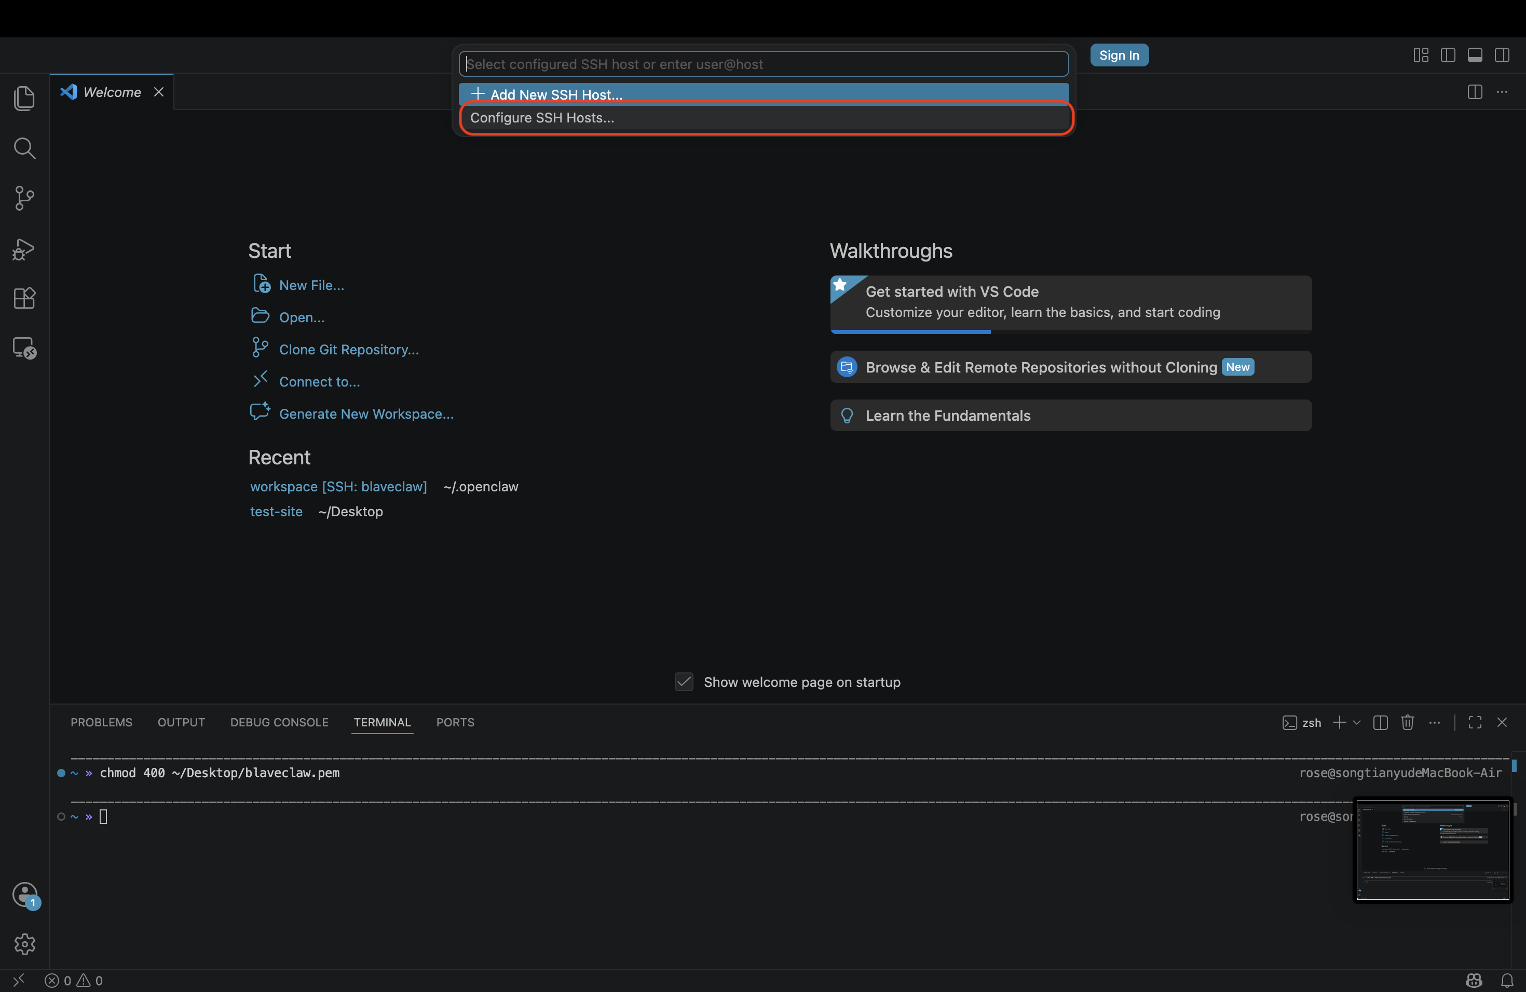The width and height of the screenshot is (1526, 992).
Task: Split the editor to the right
Action: point(1475,92)
